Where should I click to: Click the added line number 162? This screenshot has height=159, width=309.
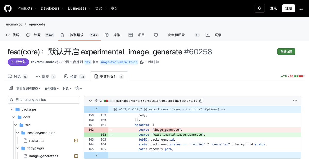(103, 135)
